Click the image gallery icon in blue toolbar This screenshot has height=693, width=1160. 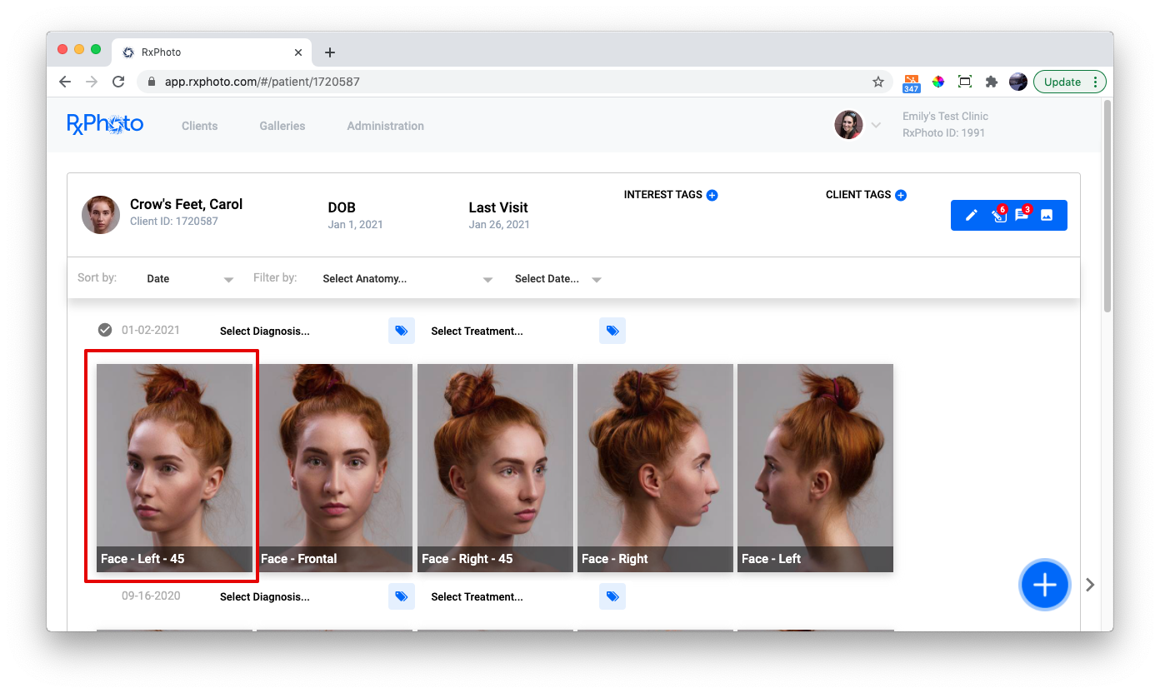(x=1047, y=215)
